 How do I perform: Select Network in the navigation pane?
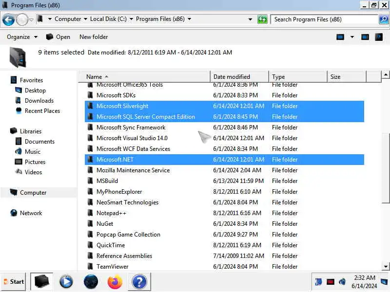(x=31, y=213)
